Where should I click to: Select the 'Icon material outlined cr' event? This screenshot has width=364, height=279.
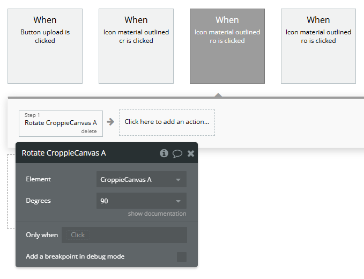[x=136, y=46]
